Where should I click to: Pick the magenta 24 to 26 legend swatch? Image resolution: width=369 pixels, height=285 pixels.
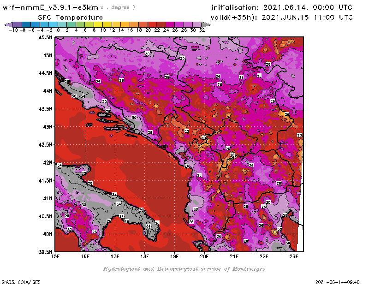(x=170, y=24)
